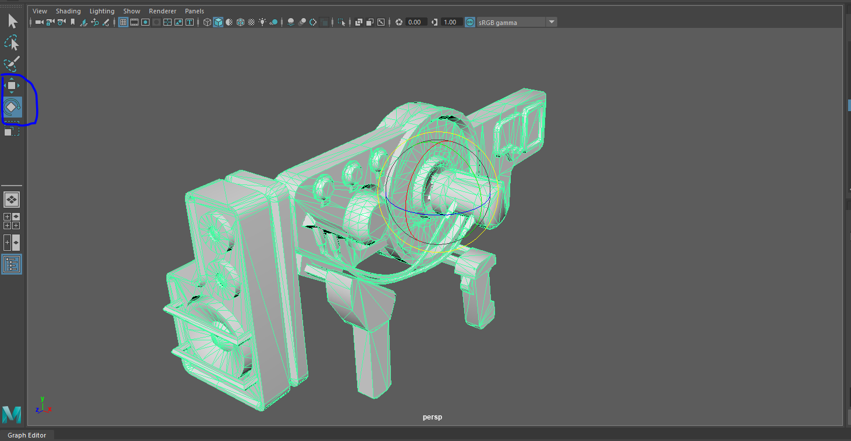The height and width of the screenshot is (441, 851).
Task: Switch to four-view panel layout
Action: pyautogui.click(x=12, y=221)
